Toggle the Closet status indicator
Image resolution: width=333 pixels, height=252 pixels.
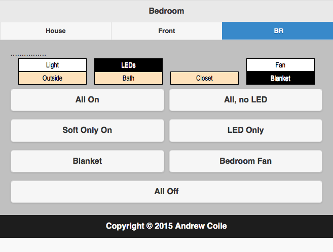coord(204,78)
